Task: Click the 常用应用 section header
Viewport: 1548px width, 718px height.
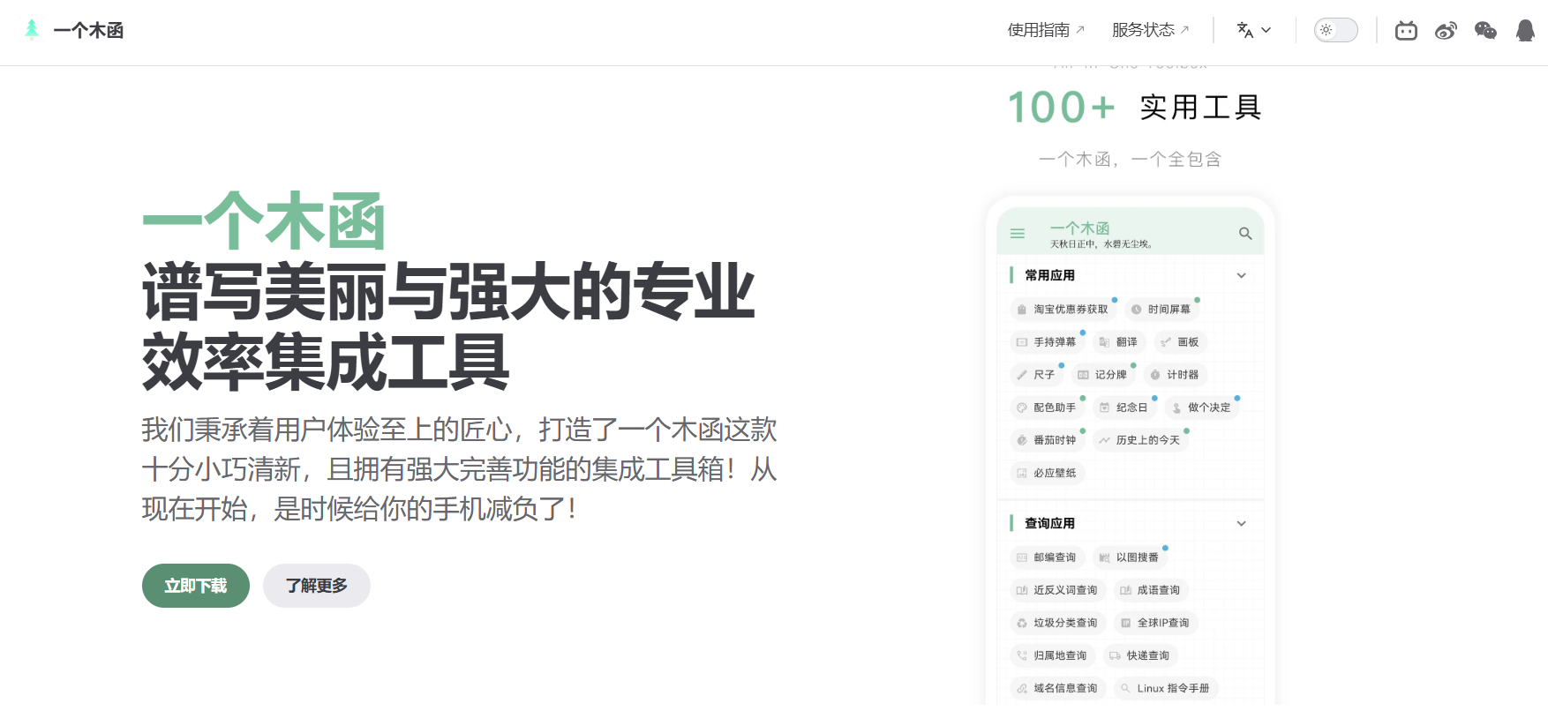Action: tap(1049, 276)
